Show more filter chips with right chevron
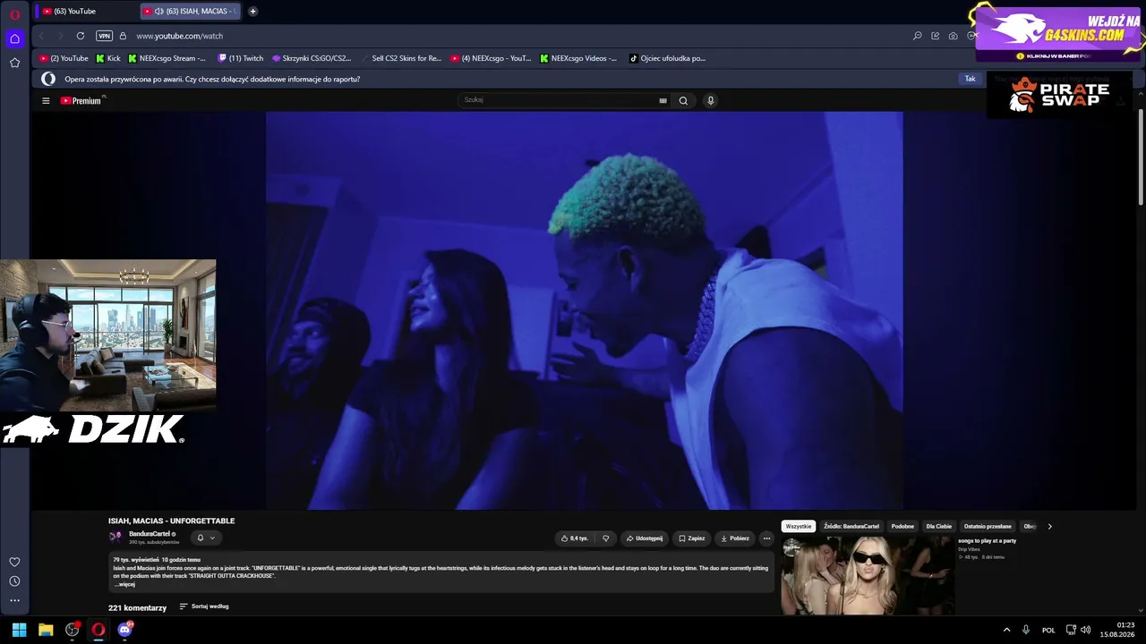 pos(1049,526)
